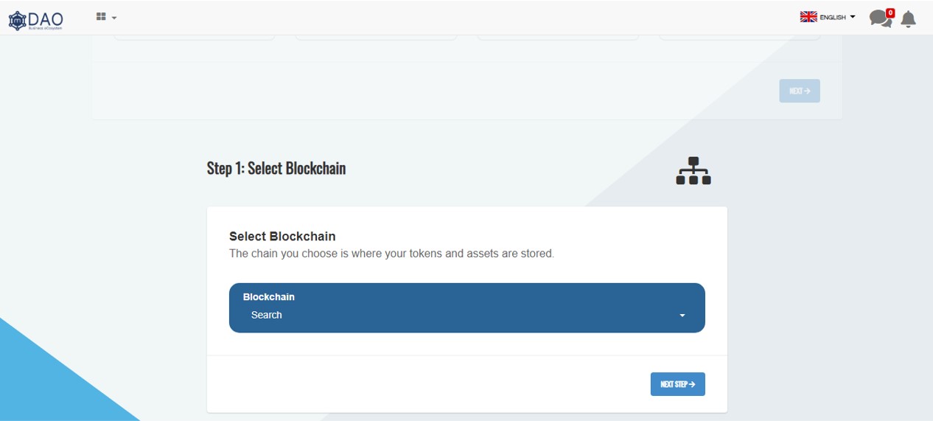Click the bold Select Blockchain card title

pyautogui.click(x=282, y=237)
